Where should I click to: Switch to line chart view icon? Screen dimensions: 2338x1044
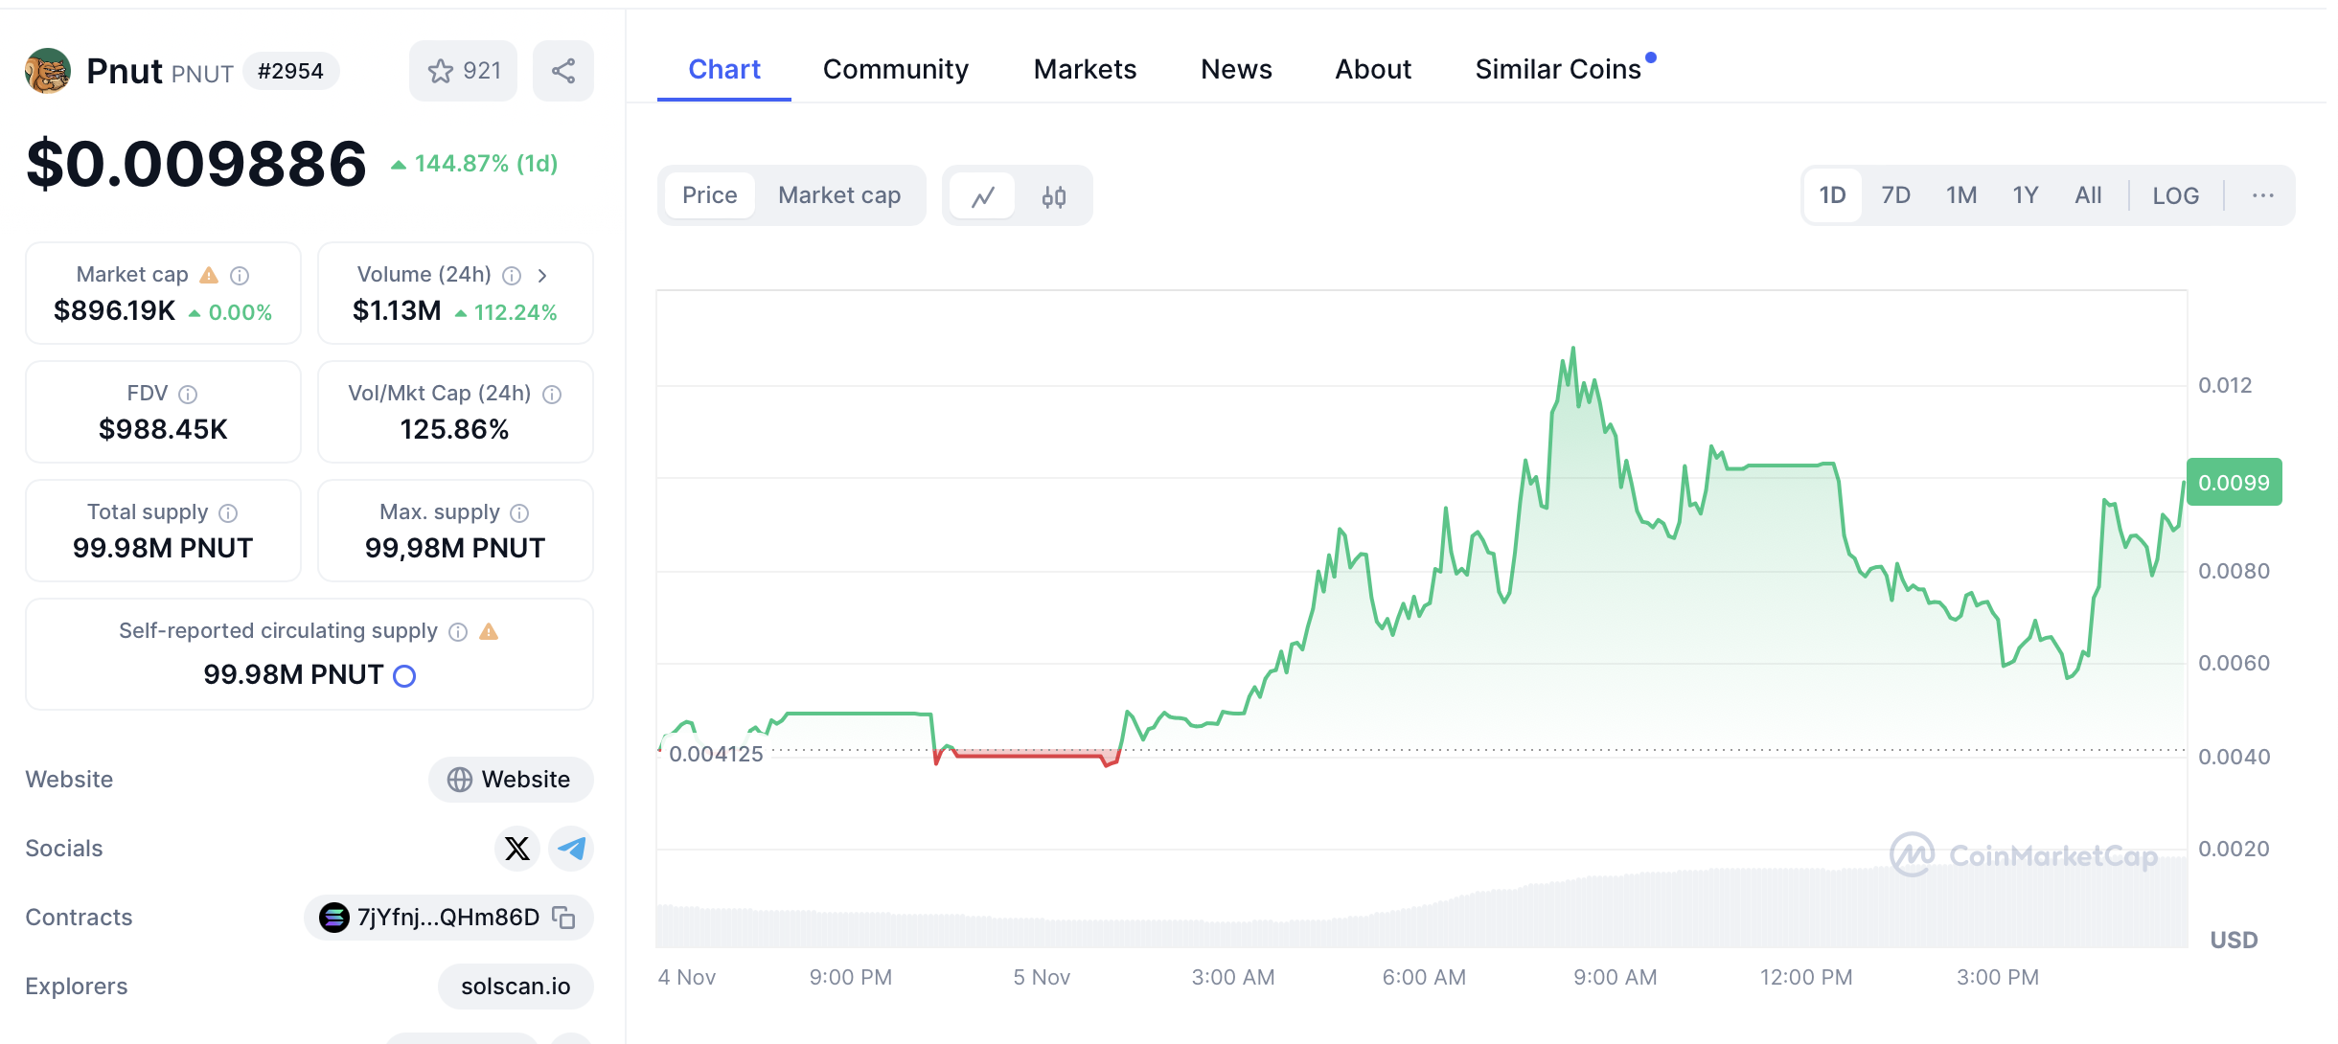pyautogui.click(x=982, y=196)
